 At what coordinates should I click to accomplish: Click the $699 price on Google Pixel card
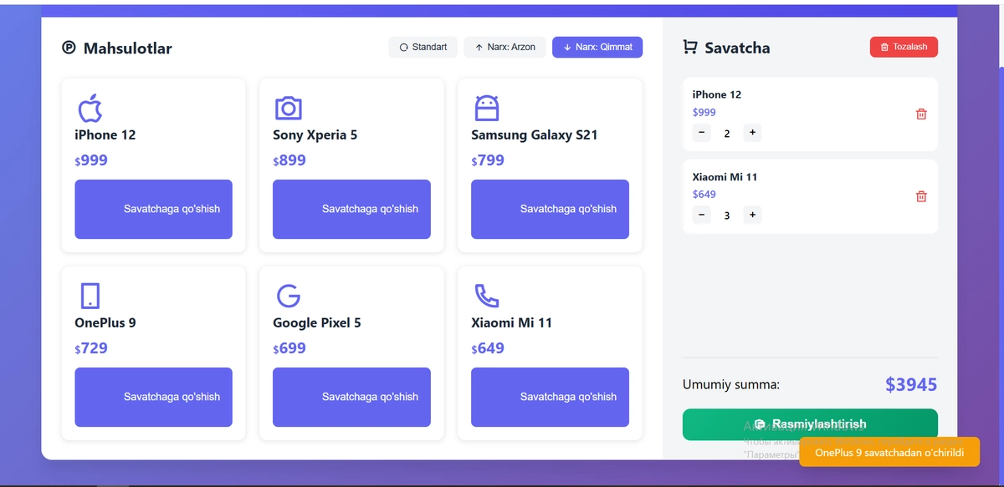coord(289,348)
